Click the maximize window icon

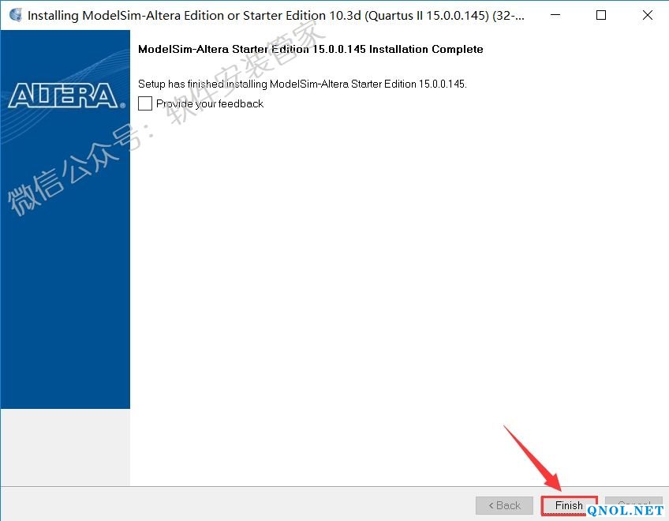600,14
